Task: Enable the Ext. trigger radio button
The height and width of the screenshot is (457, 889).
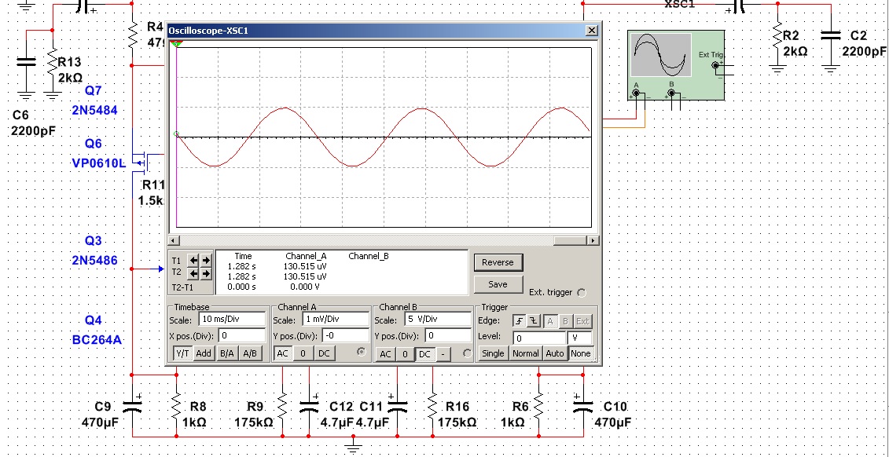Action: click(581, 293)
